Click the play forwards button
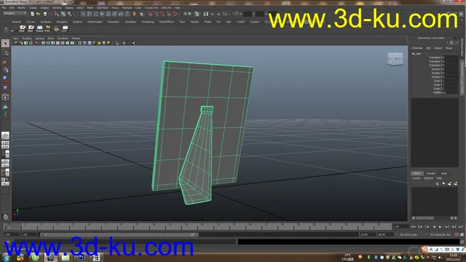 point(440,227)
